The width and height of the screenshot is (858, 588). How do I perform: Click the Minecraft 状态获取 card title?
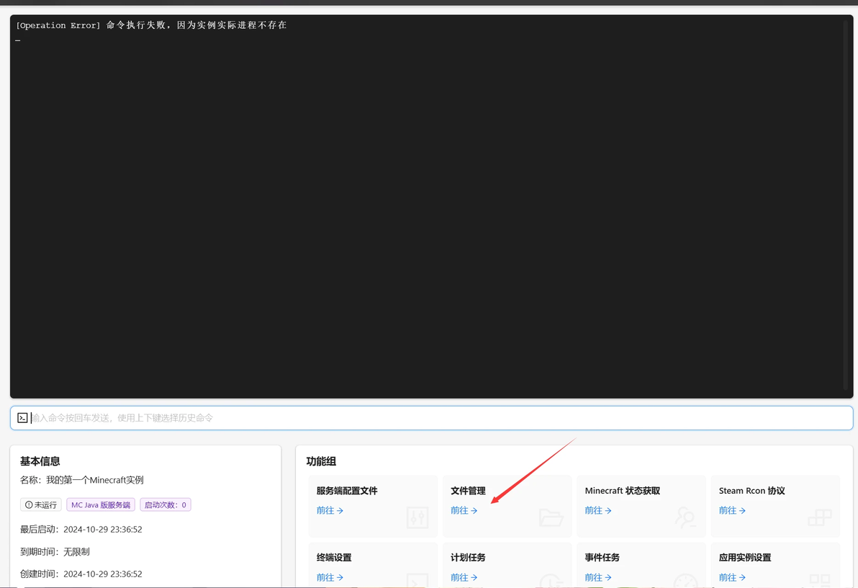tap(622, 491)
